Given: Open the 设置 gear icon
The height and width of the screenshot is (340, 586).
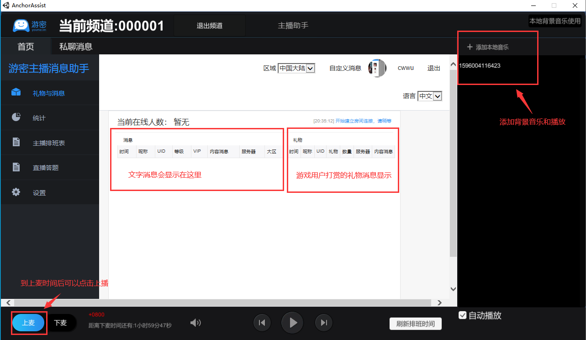Looking at the screenshot, I should coord(16,192).
